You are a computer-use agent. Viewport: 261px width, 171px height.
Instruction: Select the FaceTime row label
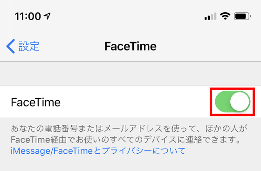coord(35,102)
